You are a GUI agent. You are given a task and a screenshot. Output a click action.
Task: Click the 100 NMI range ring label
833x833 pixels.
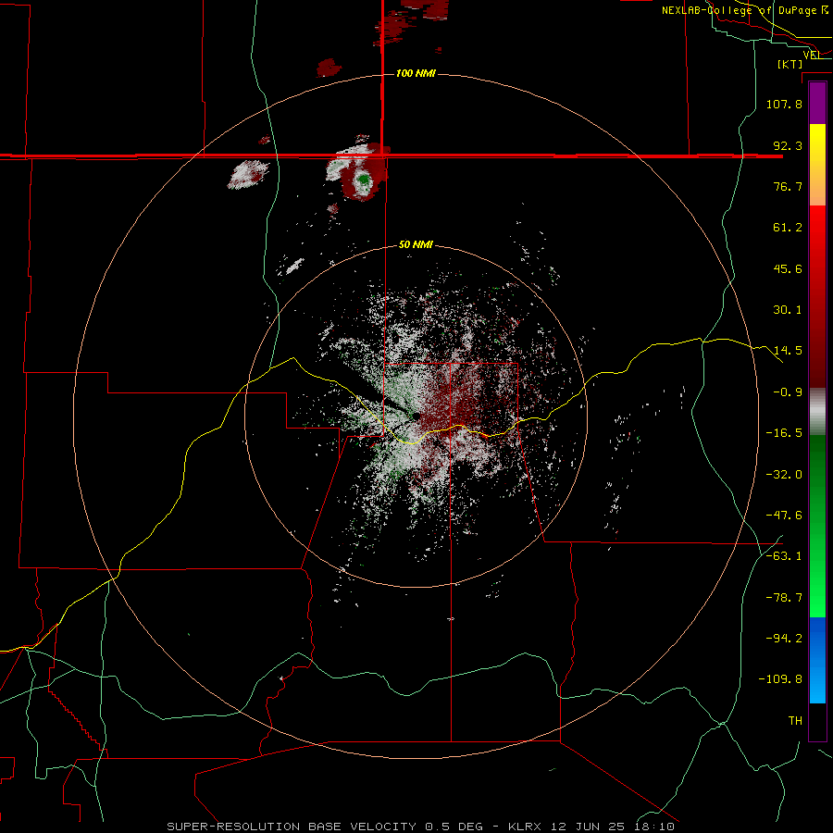pos(416,73)
